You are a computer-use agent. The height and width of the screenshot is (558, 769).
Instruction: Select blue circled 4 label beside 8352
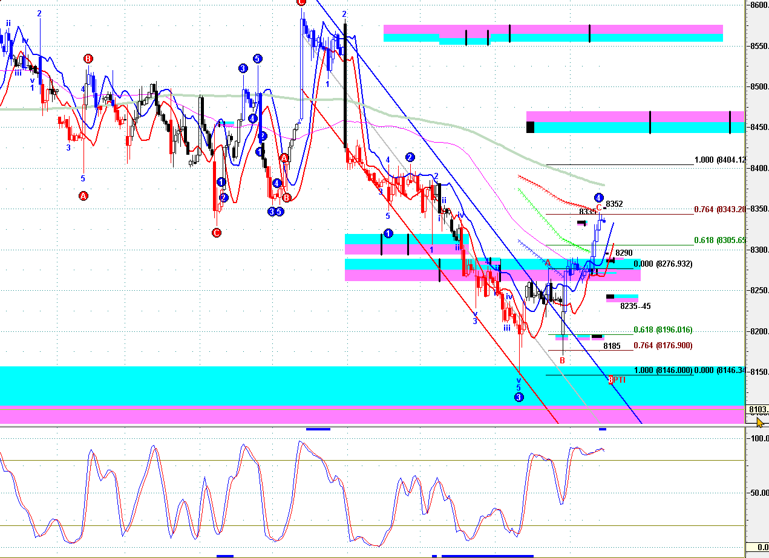coord(598,197)
